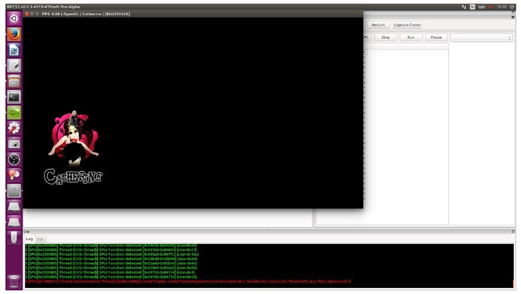Click the muted sound indicator
This screenshot has width=521, height=294.
[x=491, y=7]
